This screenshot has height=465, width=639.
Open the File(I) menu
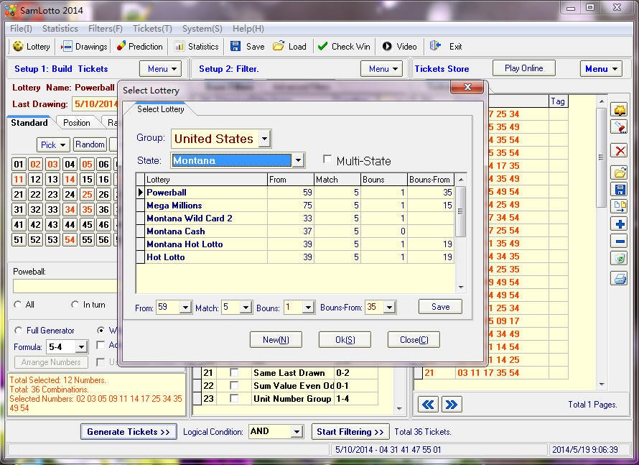tap(22, 29)
